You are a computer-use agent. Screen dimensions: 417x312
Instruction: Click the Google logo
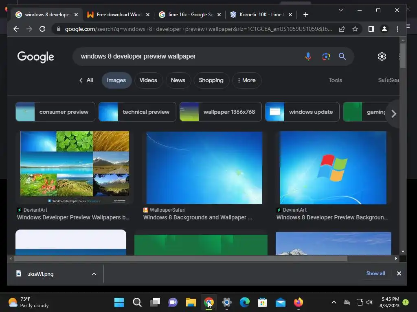[36, 56]
